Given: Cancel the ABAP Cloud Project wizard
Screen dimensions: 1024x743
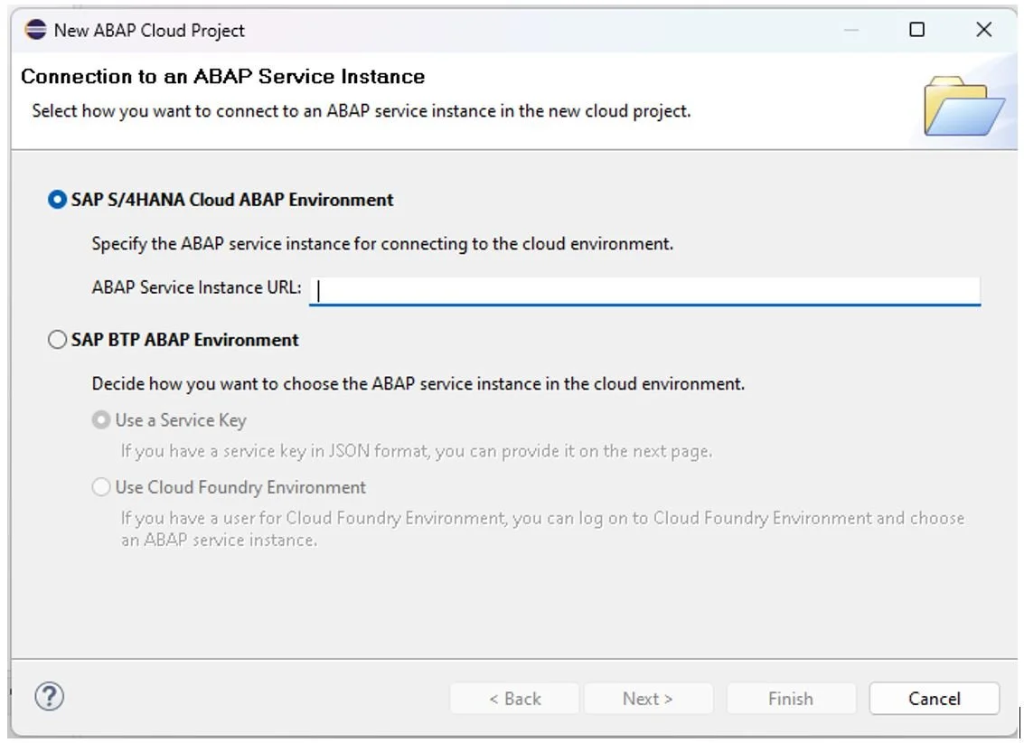Looking at the screenshot, I should click(934, 698).
